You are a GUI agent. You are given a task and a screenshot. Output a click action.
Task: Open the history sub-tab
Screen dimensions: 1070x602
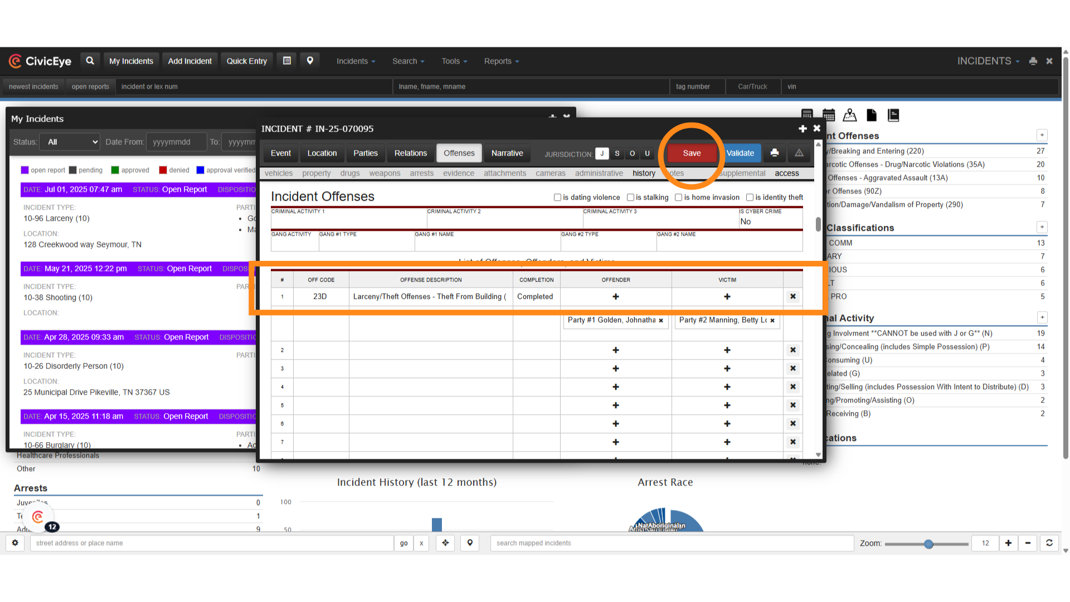click(x=644, y=173)
